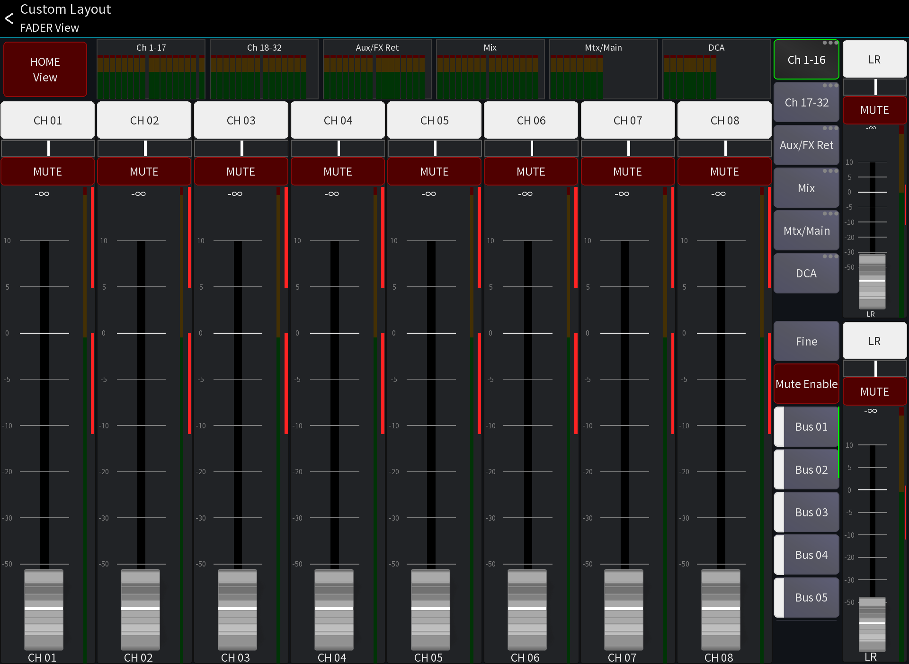Switch to the Ch 17-32 layer
The width and height of the screenshot is (909, 664).
[806, 102]
